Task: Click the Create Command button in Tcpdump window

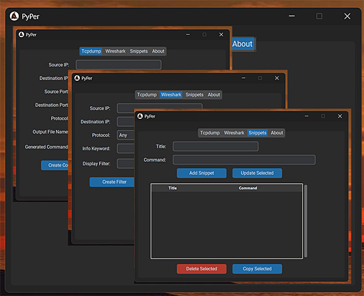Action: click(55, 166)
